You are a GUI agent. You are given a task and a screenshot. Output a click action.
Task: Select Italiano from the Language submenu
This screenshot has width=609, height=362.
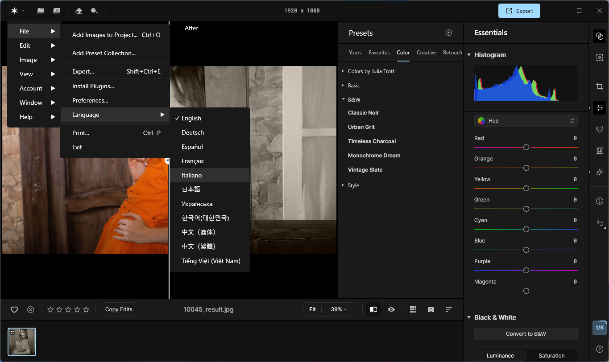[192, 175]
